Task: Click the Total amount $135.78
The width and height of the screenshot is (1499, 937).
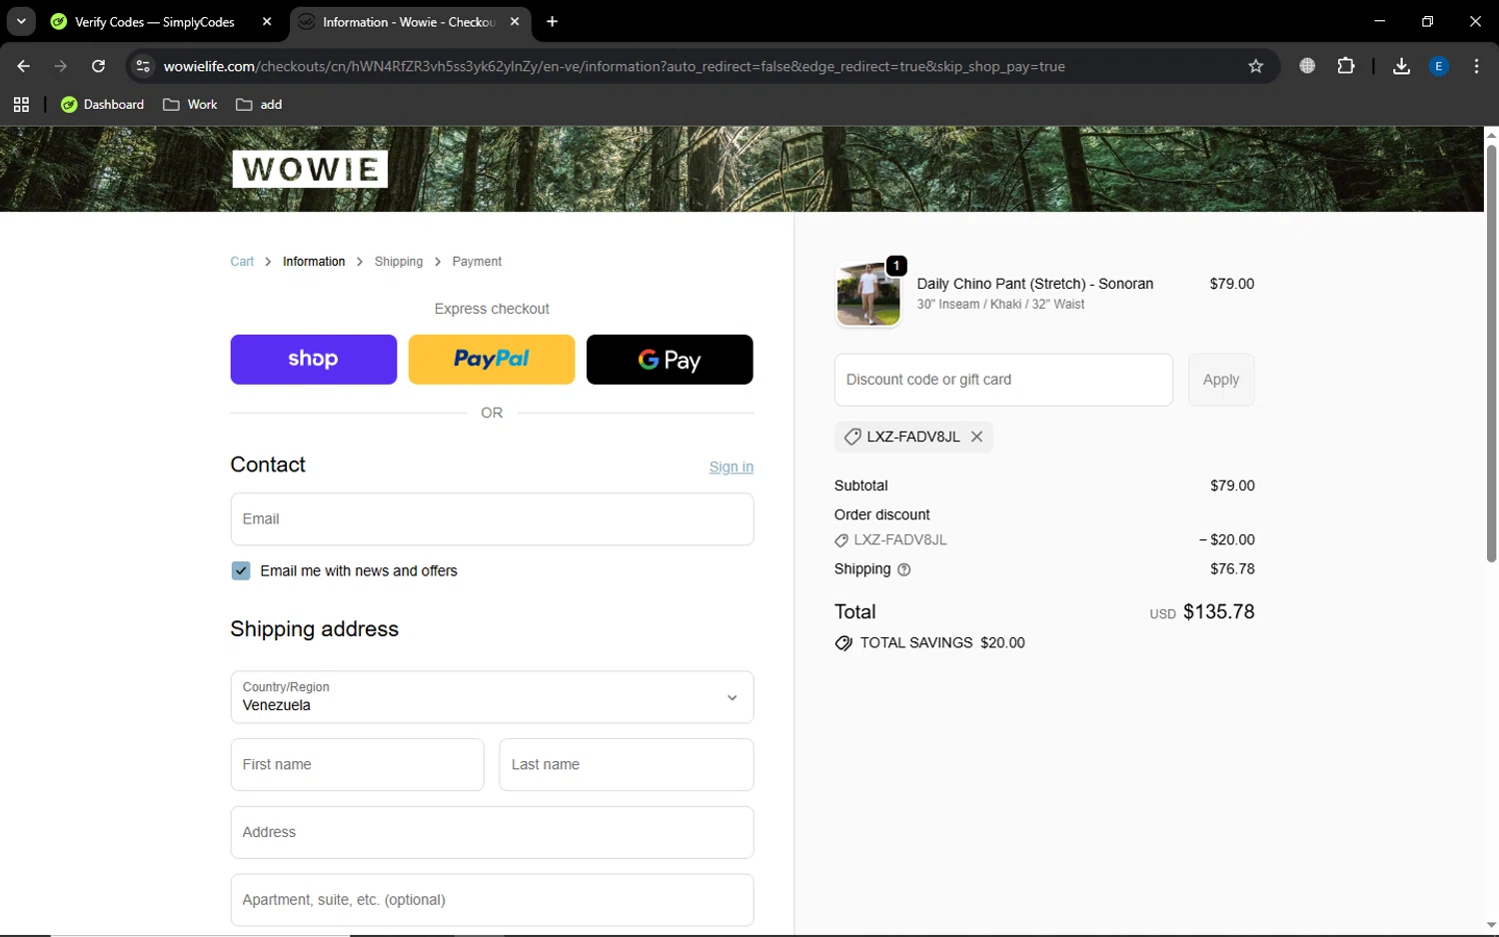Action: pos(1218,611)
